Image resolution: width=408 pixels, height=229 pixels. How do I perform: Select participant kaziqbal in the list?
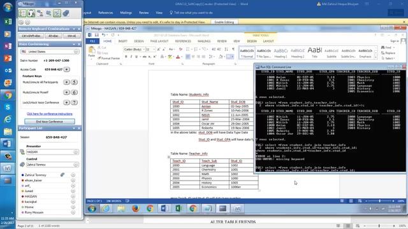[31, 202]
